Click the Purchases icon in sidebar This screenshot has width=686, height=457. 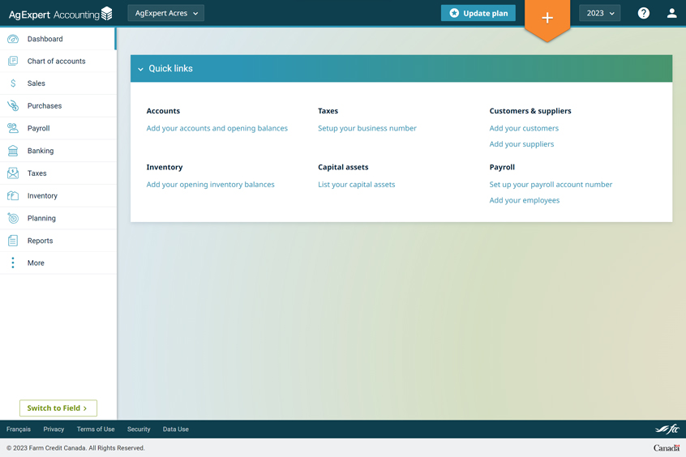point(13,105)
